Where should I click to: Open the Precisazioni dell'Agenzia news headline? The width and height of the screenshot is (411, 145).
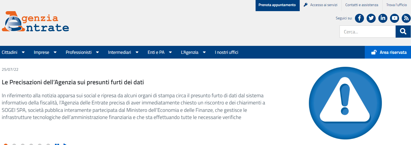click(73, 82)
